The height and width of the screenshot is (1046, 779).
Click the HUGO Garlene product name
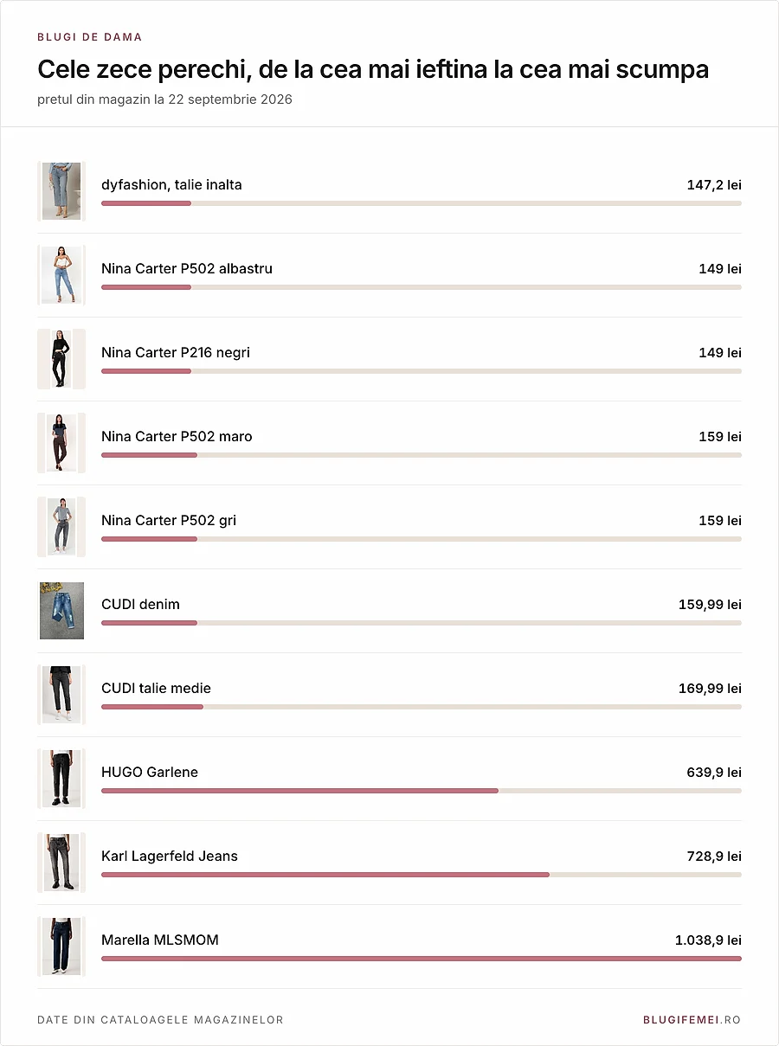pos(150,772)
